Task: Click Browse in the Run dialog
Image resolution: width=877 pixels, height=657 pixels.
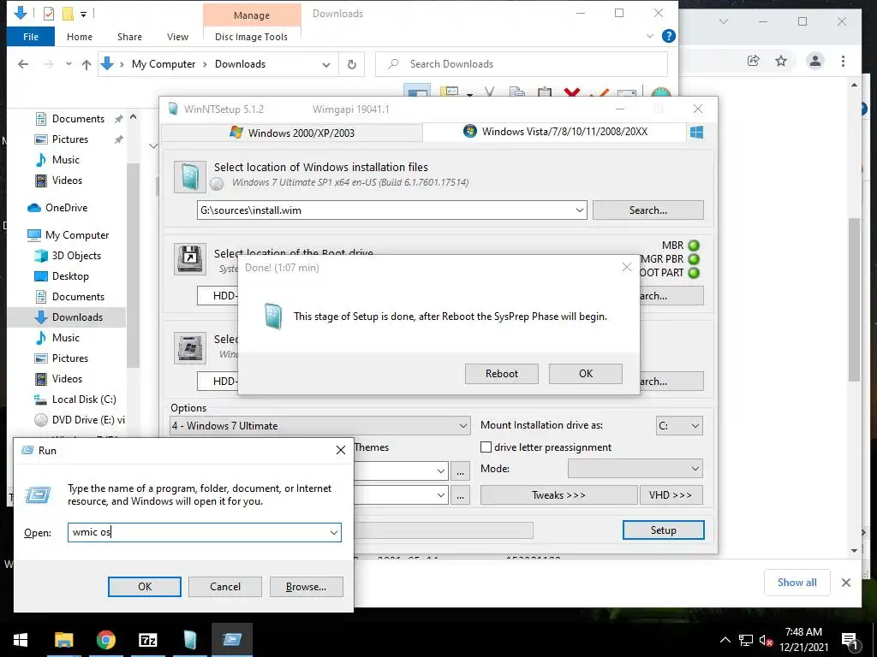Action: tap(306, 587)
